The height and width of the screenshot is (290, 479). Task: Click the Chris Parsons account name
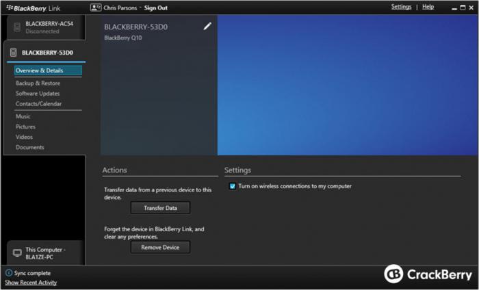[120, 8]
